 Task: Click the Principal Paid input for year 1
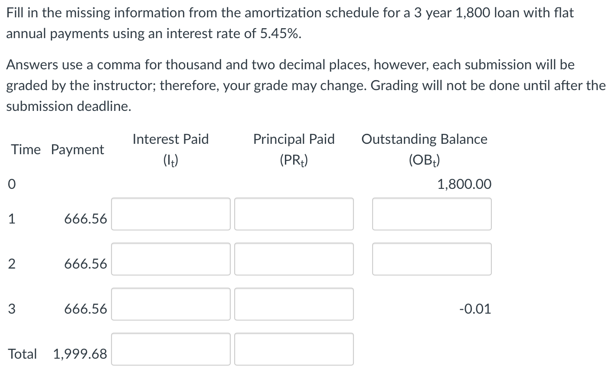coord(294,214)
